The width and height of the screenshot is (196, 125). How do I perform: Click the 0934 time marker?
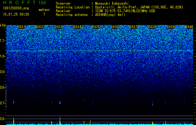[77, 27]
